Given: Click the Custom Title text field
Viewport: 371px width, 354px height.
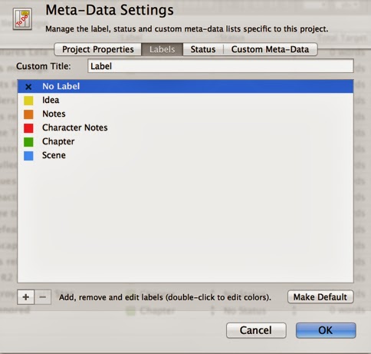Looking at the screenshot, I should tap(221, 66).
